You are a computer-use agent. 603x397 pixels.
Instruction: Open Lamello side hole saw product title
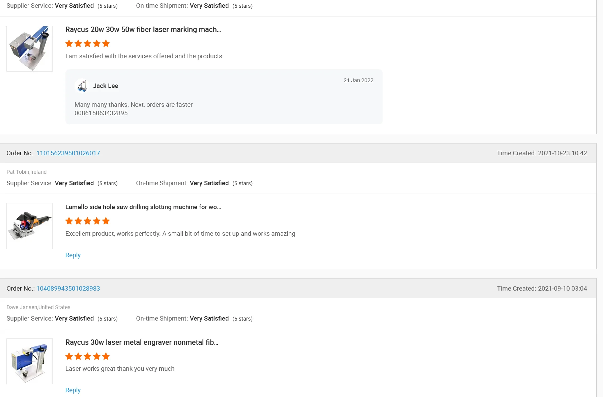tap(143, 207)
